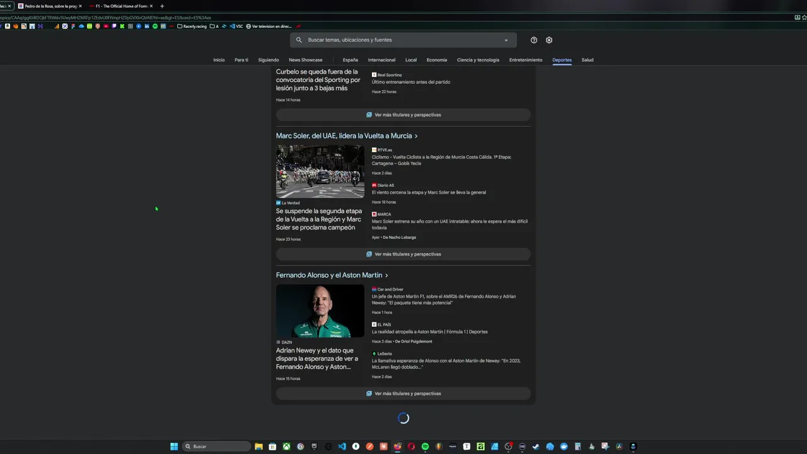
Task: Open the 'A' bookmarks folder
Action: point(214,26)
